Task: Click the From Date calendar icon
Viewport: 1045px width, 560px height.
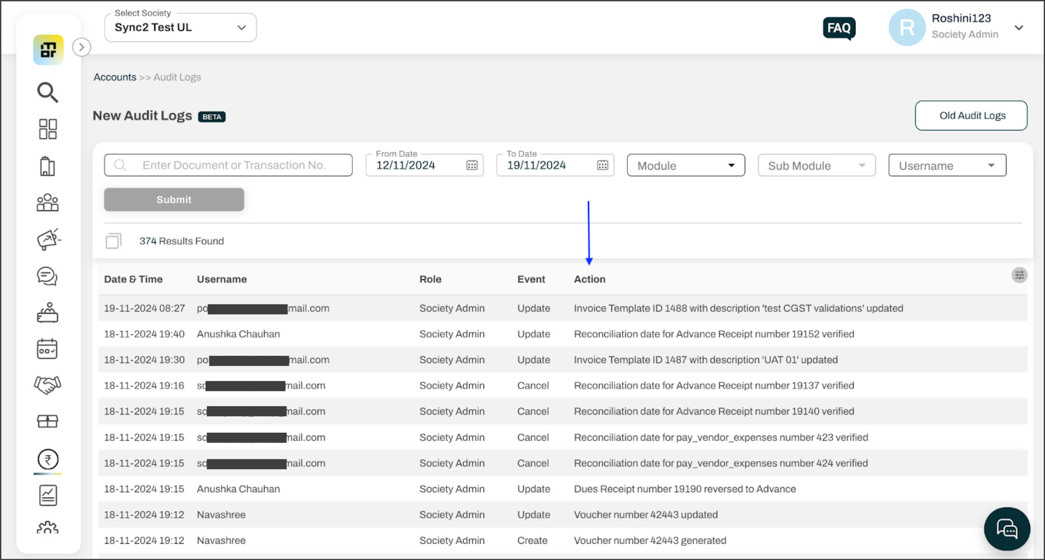Action: tap(472, 165)
